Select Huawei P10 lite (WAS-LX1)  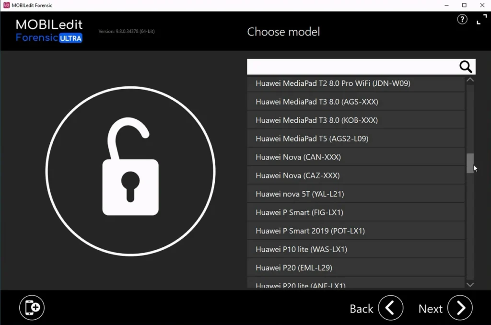(356, 250)
